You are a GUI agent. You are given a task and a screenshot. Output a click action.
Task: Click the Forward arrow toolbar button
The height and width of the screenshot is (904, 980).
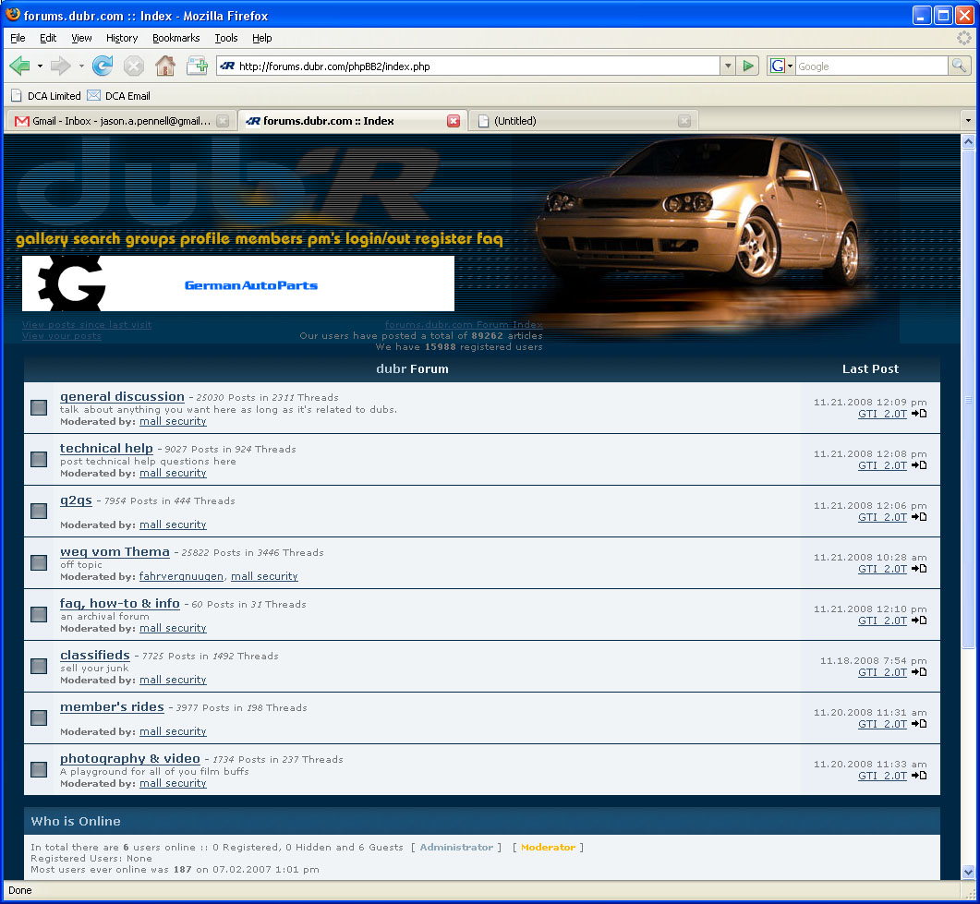click(x=60, y=66)
